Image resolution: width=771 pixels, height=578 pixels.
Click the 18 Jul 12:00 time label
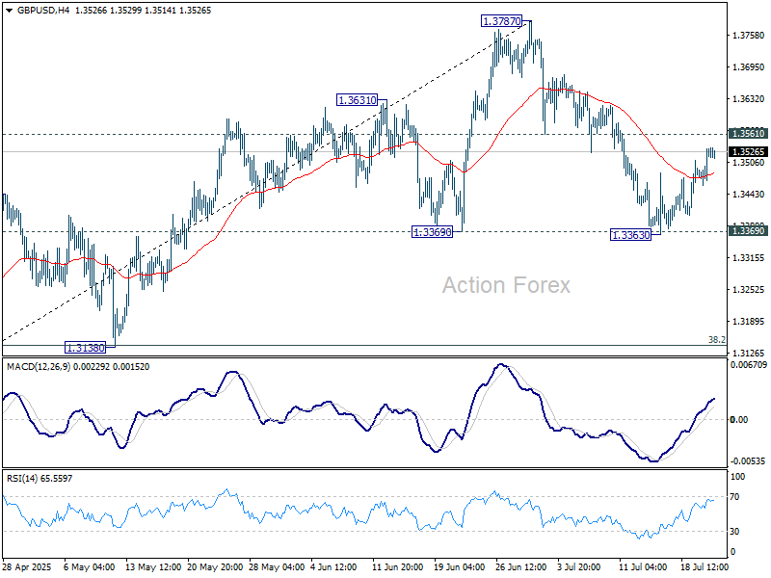705,567
